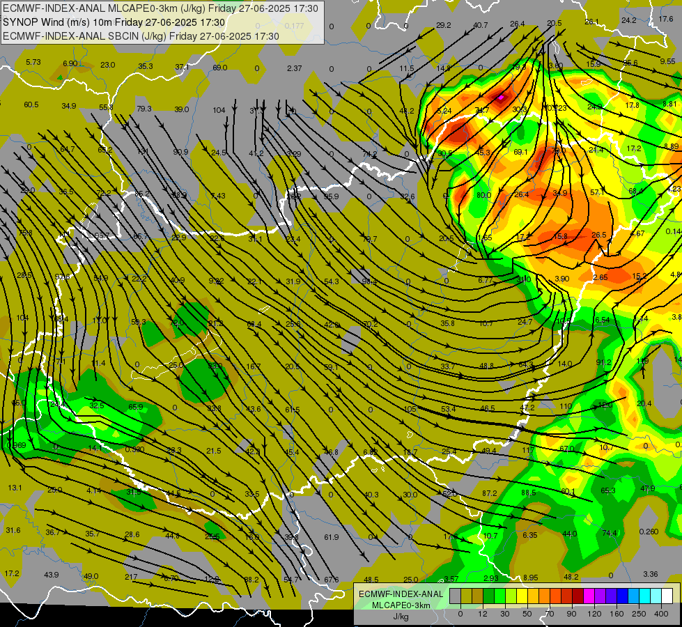Click legend tick label 160
Viewport: 682px width, 627px height.
617,614
